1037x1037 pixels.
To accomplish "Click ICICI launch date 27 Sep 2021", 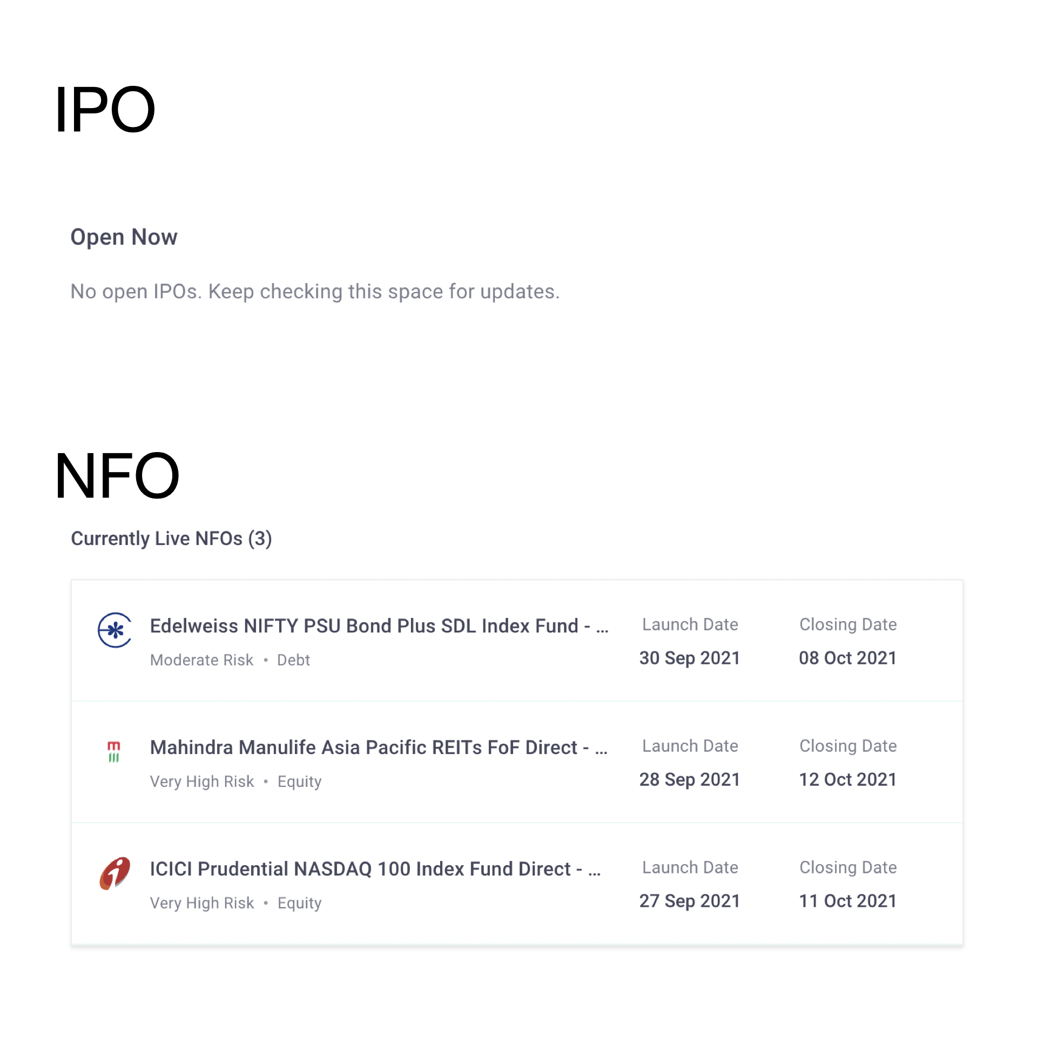I will [x=689, y=901].
